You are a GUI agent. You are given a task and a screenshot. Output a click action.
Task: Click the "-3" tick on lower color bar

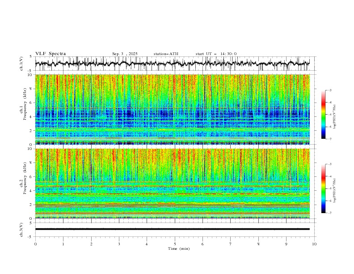point(330,164)
